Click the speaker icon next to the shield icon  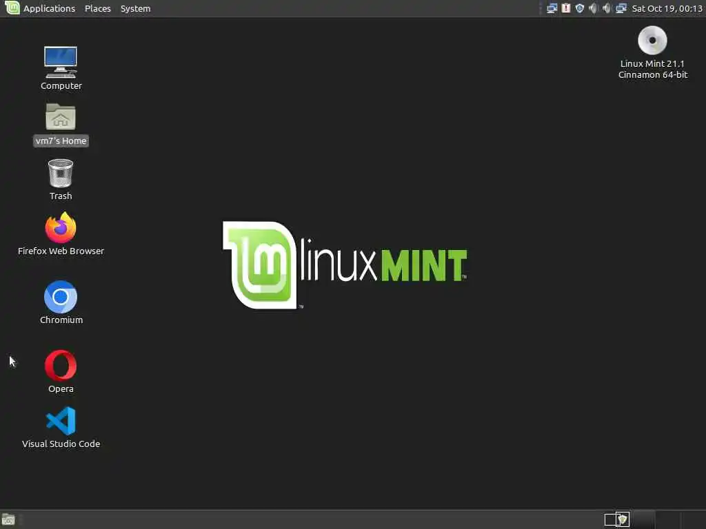pyautogui.click(x=594, y=8)
